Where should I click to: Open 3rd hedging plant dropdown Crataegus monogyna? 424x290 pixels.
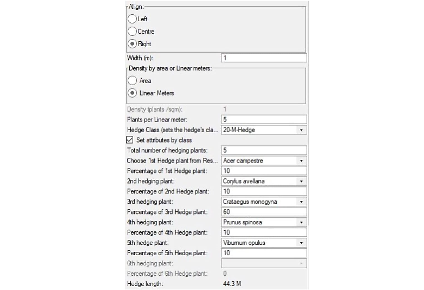[264, 201]
